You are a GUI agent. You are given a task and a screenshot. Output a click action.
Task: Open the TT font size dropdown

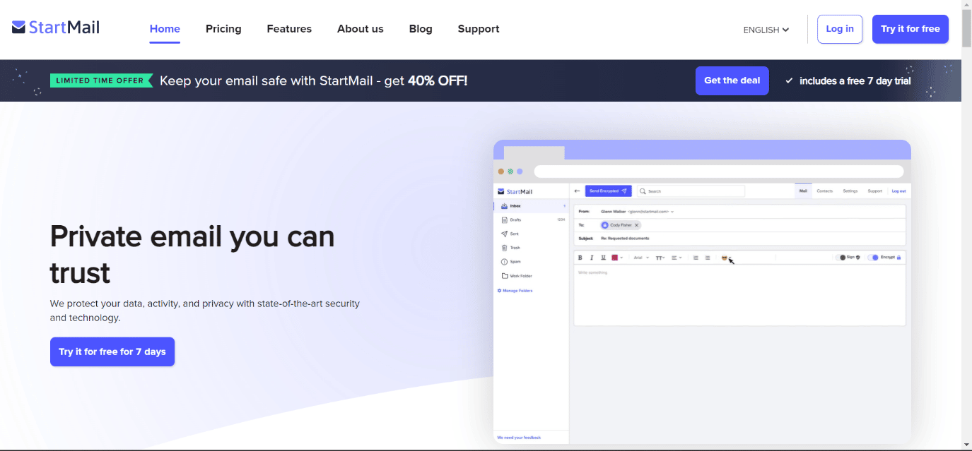(660, 258)
